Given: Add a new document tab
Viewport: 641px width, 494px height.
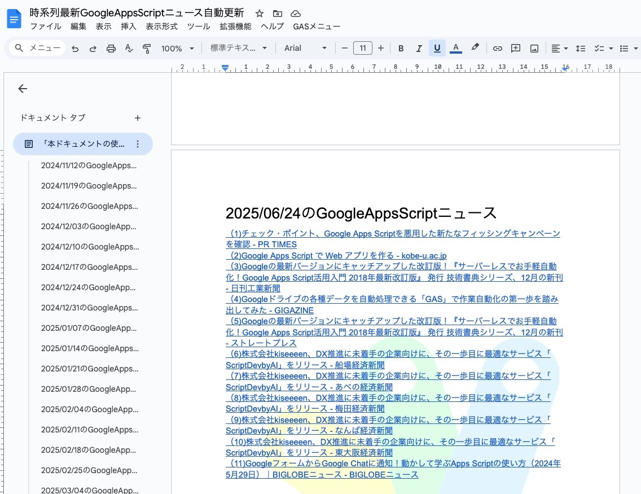Looking at the screenshot, I should pos(138,118).
